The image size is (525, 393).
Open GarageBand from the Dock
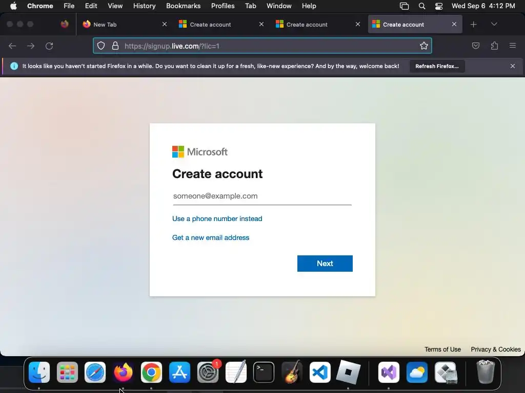pyautogui.click(x=292, y=372)
